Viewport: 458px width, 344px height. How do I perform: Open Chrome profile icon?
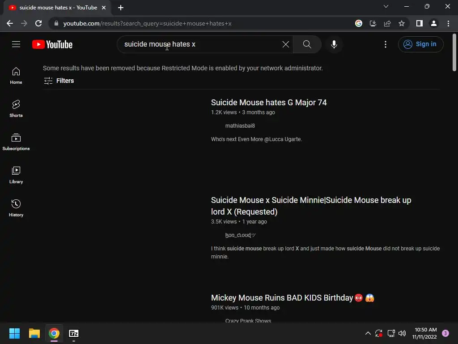434,23
